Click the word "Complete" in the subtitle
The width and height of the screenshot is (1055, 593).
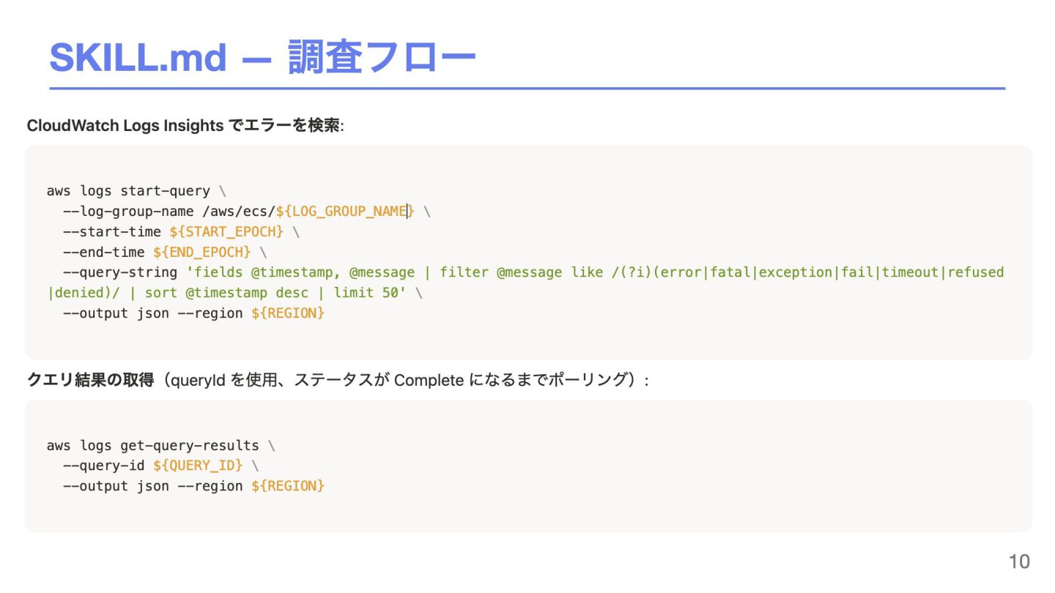(x=429, y=380)
